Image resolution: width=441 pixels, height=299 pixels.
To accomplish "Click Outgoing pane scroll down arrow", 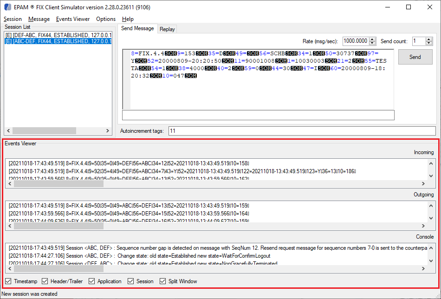I will click(431, 218).
